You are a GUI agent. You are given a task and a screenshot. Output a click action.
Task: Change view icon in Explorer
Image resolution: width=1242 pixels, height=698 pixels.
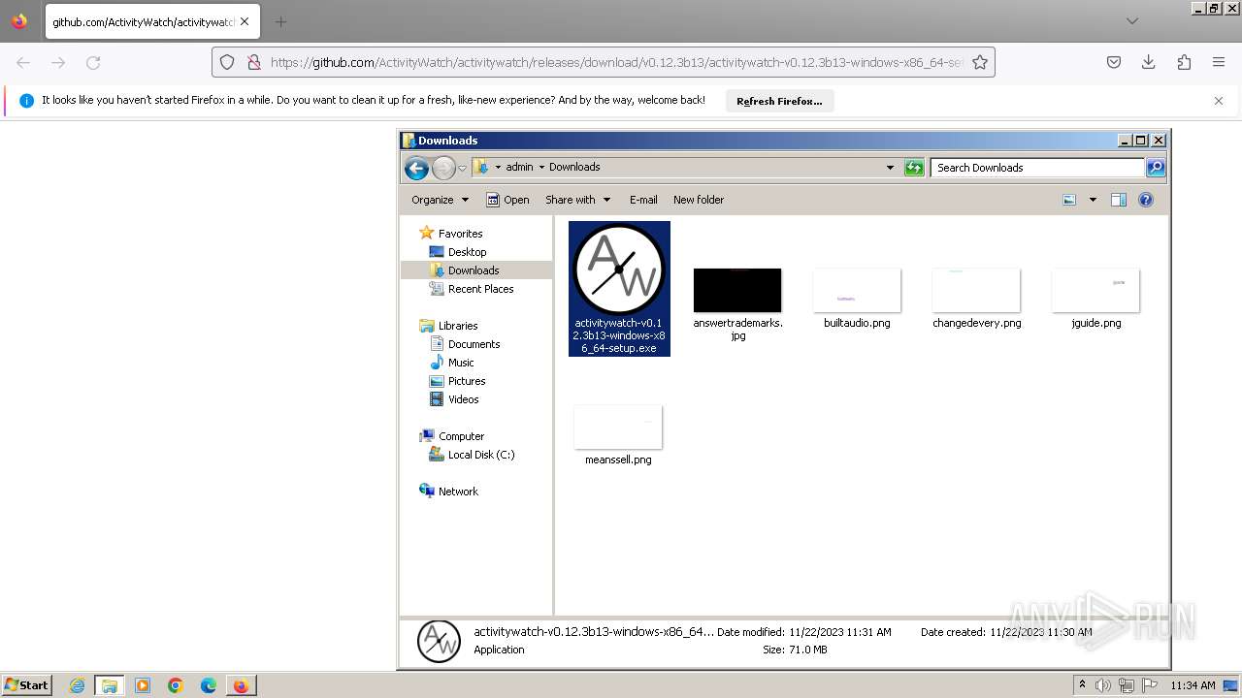coord(1069,200)
